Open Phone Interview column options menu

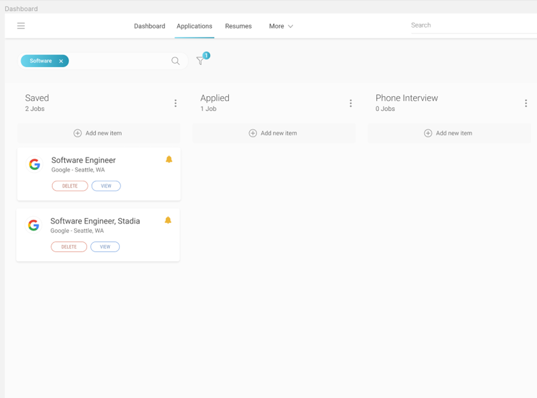click(x=526, y=103)
